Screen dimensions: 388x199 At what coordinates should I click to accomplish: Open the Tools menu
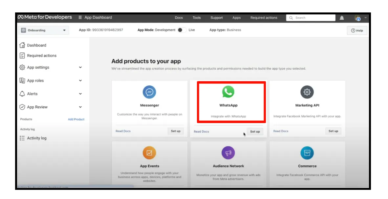[x=197, y=18]
